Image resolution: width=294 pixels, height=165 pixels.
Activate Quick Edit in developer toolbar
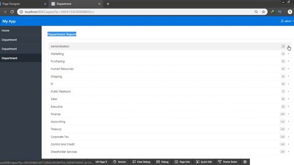coord(204,162)
